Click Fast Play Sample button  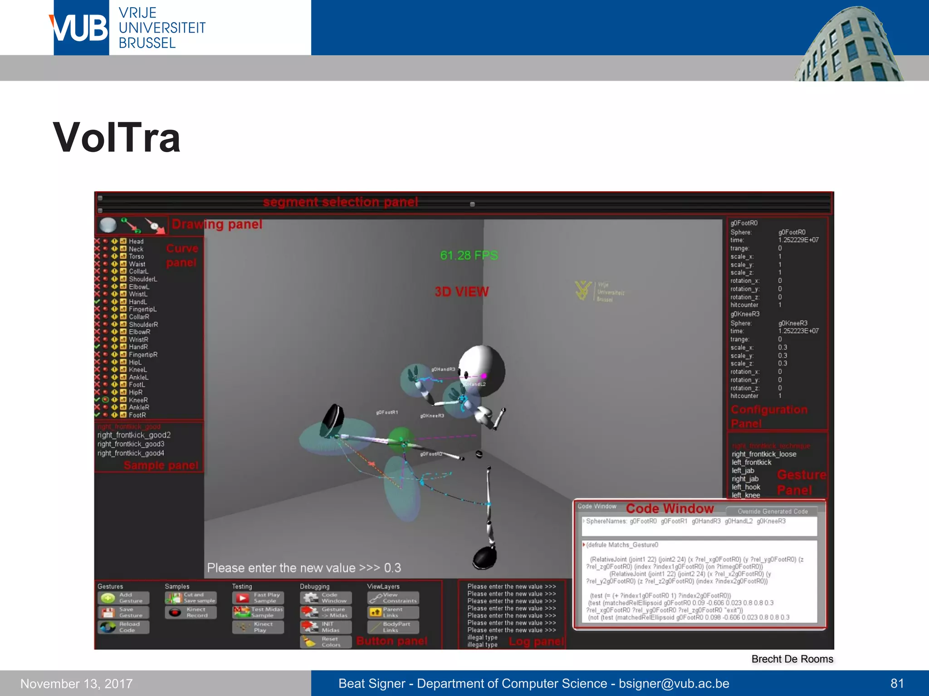pos(258,598)
